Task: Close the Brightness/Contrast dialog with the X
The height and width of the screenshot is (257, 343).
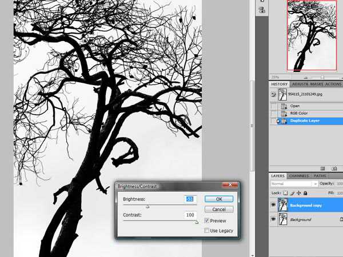Action: pos(230,185)
